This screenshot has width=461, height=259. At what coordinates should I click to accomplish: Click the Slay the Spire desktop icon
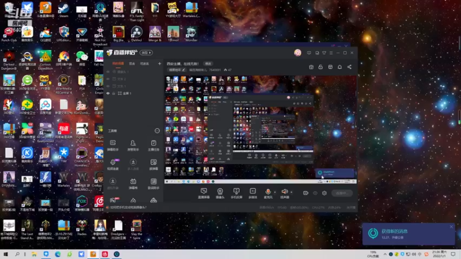pos(137,230)
